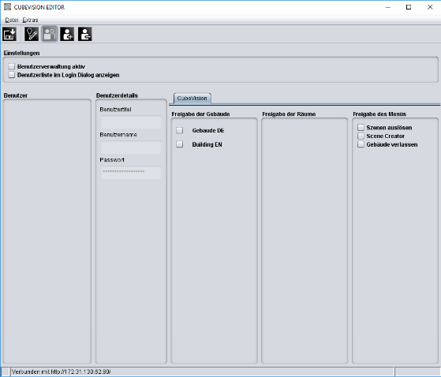
Task: Click the Benutzertitel input field
Action: [131, 122]
